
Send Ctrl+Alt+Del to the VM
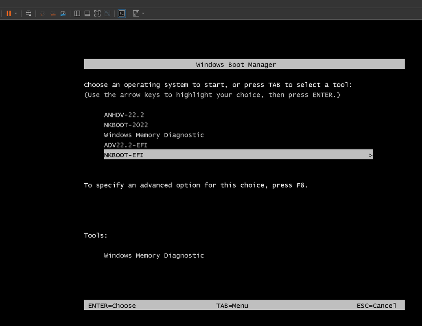pyautogui.click(x=28, y=13)
